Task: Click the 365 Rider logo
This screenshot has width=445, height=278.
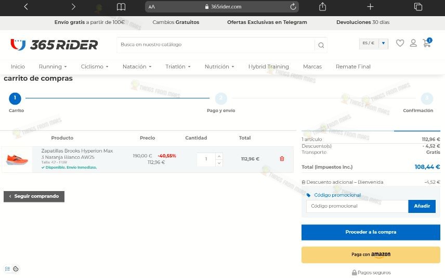Action: (x=54, y=45)
